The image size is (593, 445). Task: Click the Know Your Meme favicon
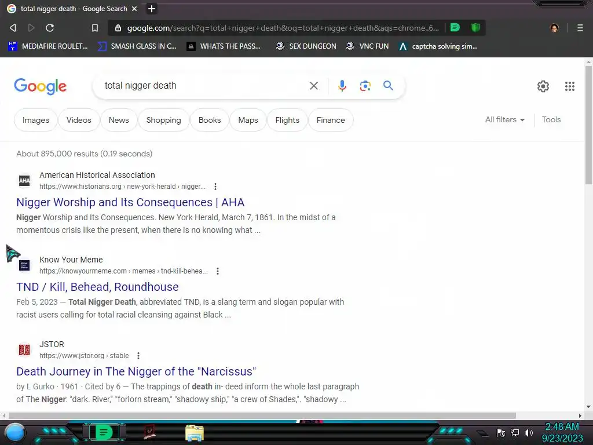[24, 265]
